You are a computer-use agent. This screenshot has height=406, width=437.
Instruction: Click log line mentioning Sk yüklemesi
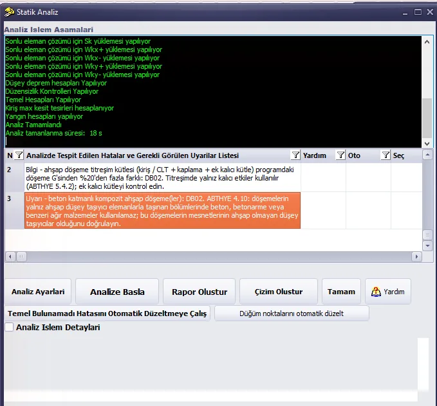click(x=78, y=41)
